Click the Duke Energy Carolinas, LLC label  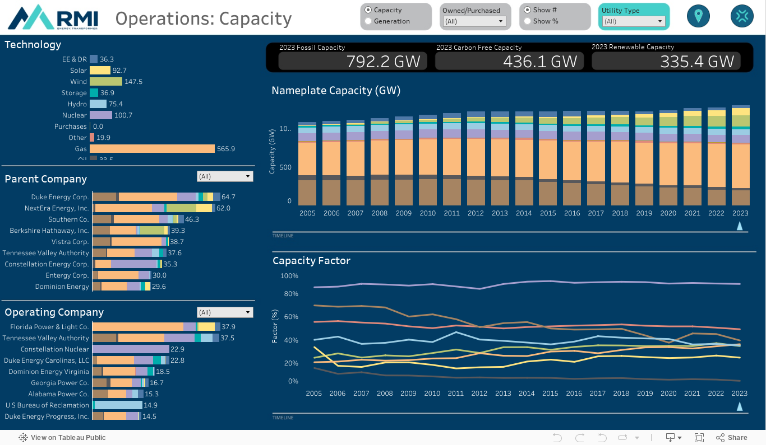pos(48,360)
